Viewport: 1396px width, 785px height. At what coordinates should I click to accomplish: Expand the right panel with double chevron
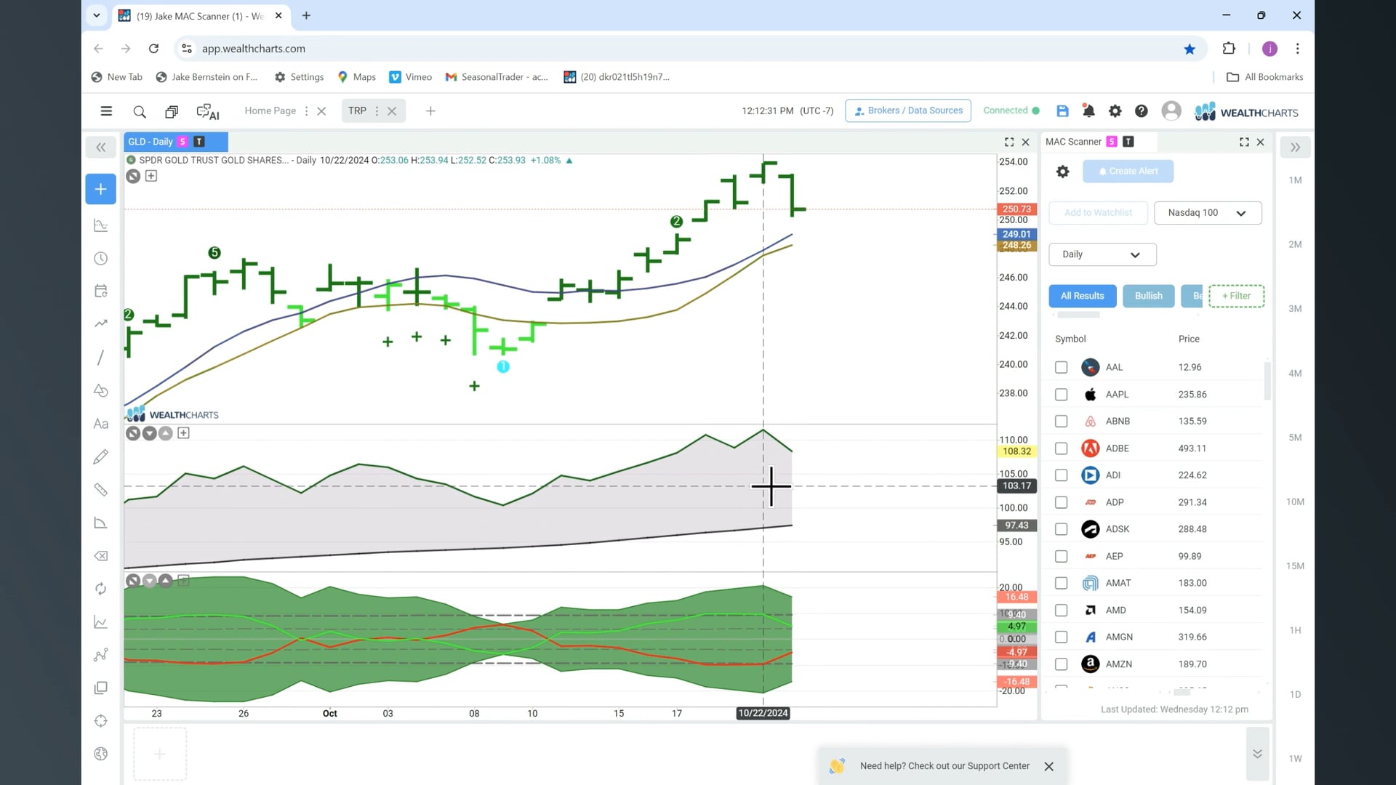tap(1295, 148)
